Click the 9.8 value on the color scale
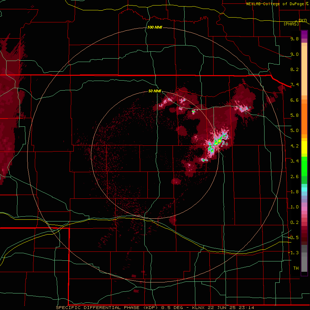This screenshot has height=310, width=310. (294, 39)
